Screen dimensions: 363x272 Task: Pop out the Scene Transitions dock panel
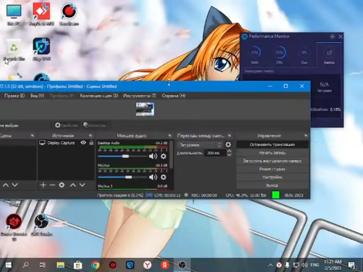click(x=229, y=136)
